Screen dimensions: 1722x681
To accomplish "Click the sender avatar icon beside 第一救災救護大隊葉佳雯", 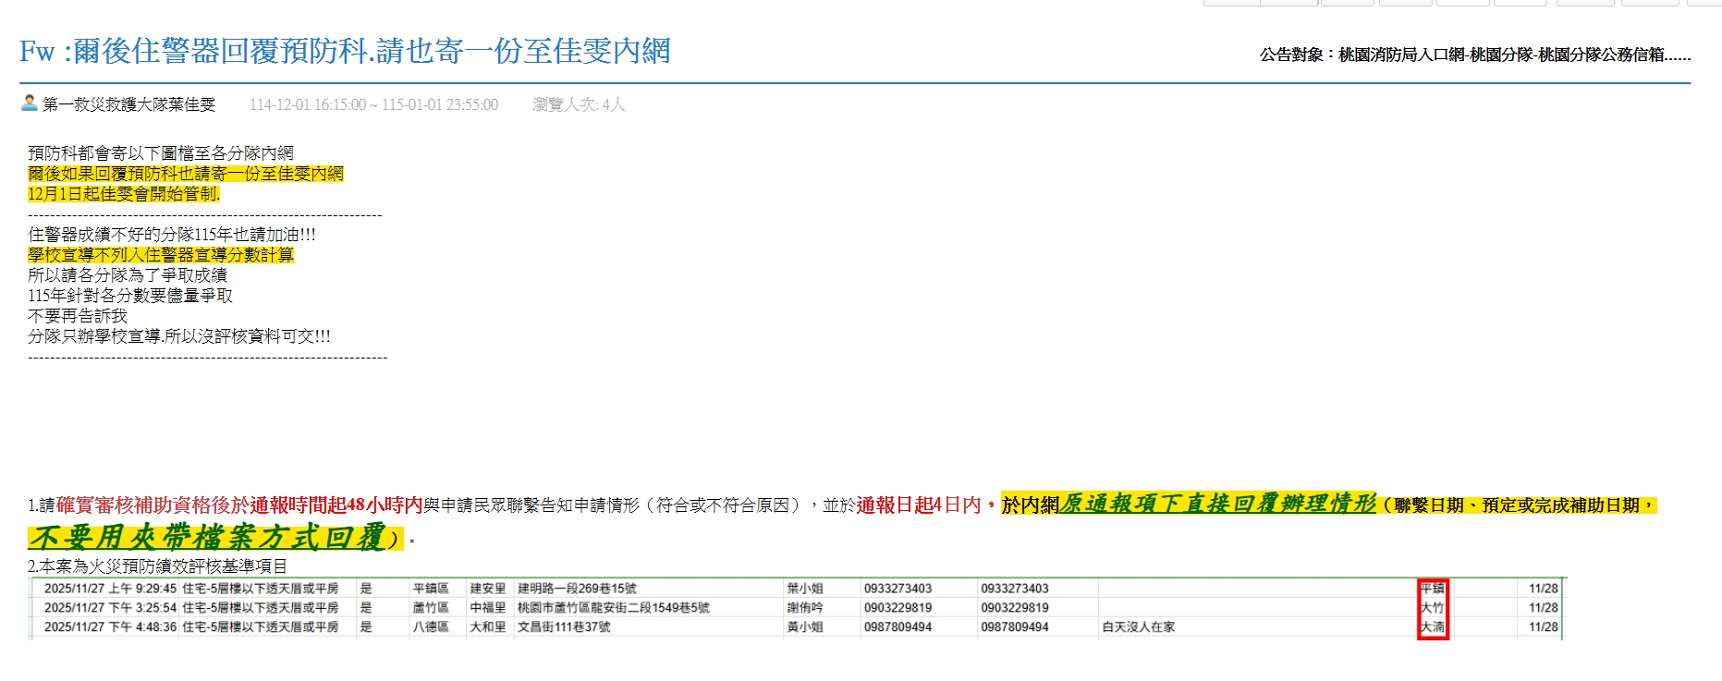I will coord(30,103).
